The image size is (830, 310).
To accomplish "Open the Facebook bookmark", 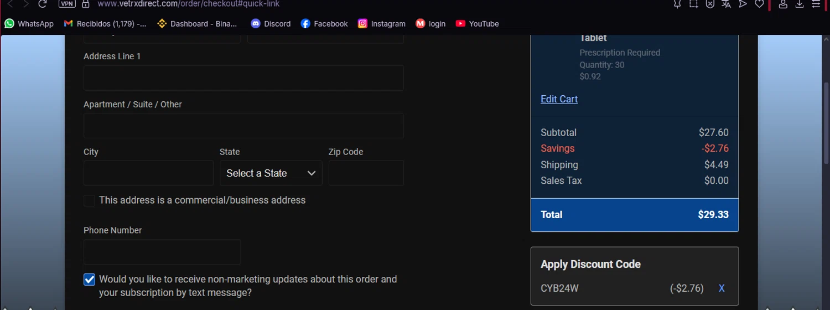I will [324, 24].
